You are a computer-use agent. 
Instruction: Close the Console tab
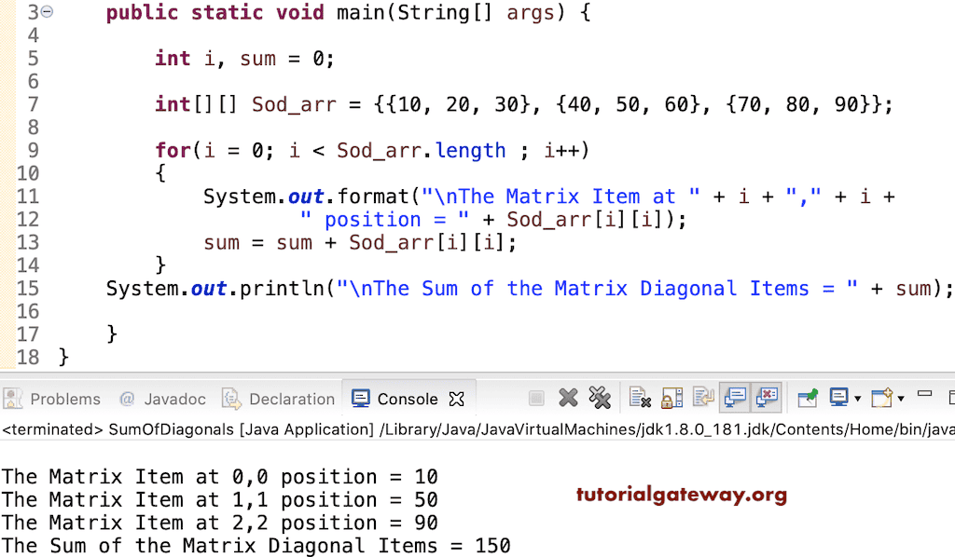pyautogui.click(x=456, y=398)
